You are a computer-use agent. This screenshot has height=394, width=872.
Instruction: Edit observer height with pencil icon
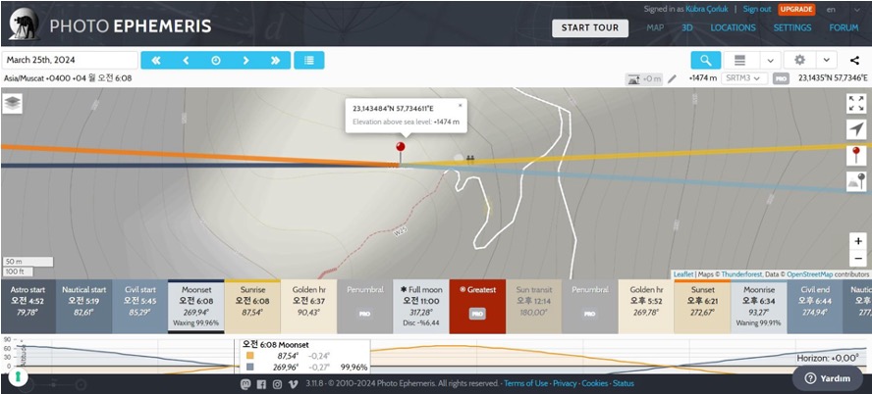[x=673, y=77]
